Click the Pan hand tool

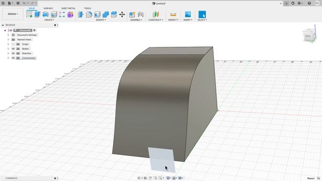coord(150,178)
